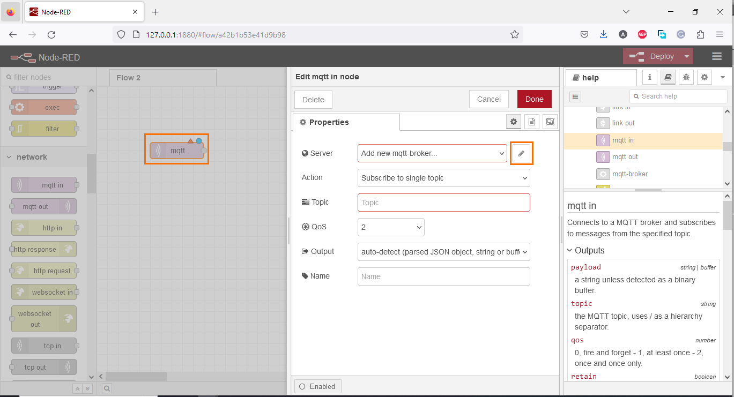Click the Name input field

(x=443, y=276)
